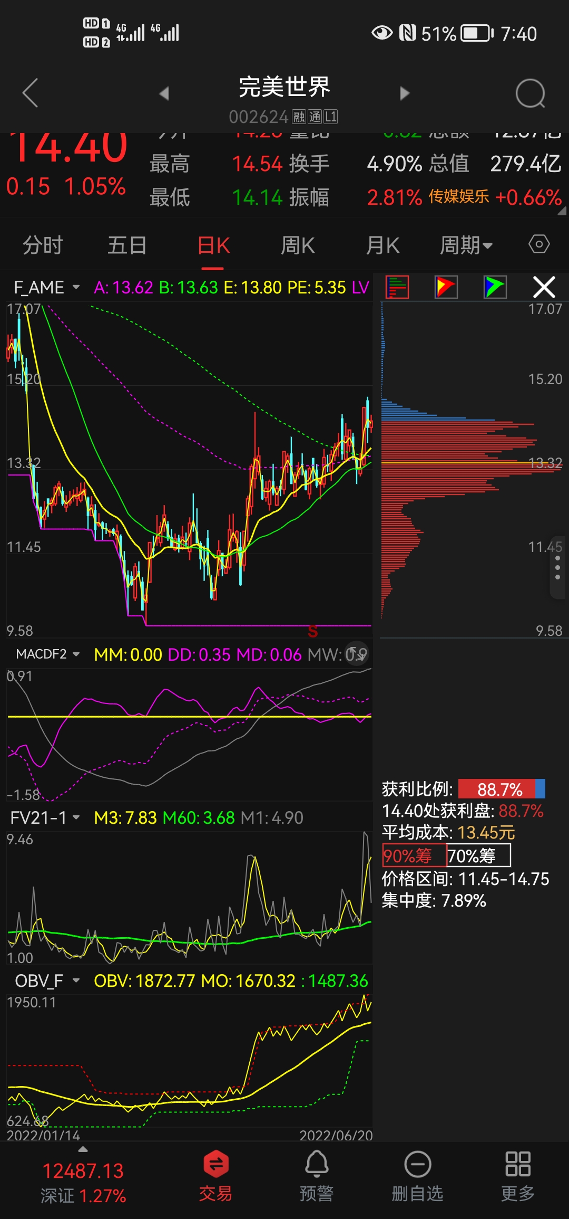
Task: Select the 90%筹 option
Action: (x=414, y=855)
